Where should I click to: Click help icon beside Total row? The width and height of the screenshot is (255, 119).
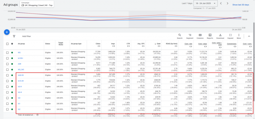[x=38, y=115]
